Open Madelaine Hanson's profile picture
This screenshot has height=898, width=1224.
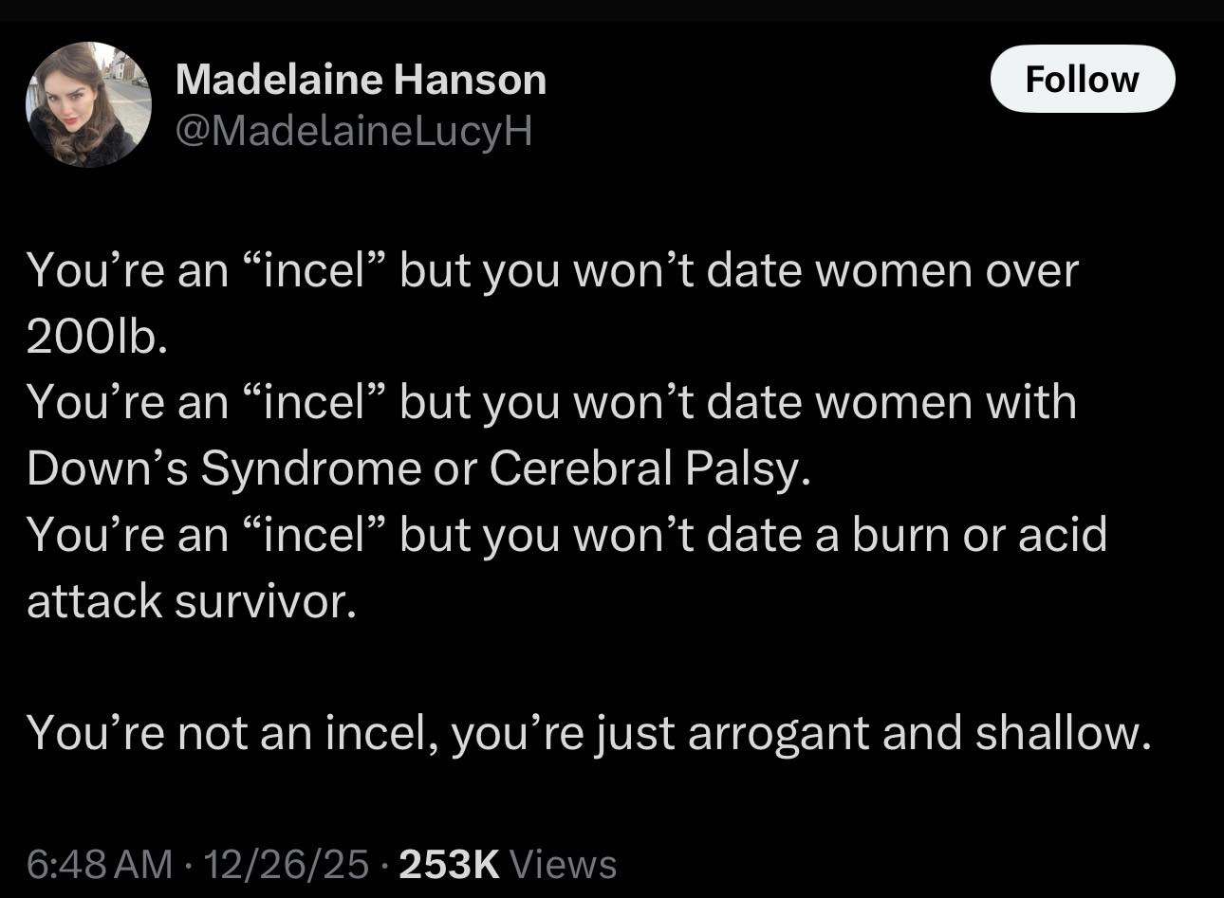(x=88, y=104)
